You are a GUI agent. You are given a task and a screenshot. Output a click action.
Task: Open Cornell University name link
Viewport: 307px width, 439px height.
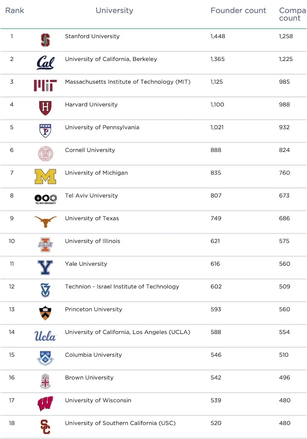90,150
